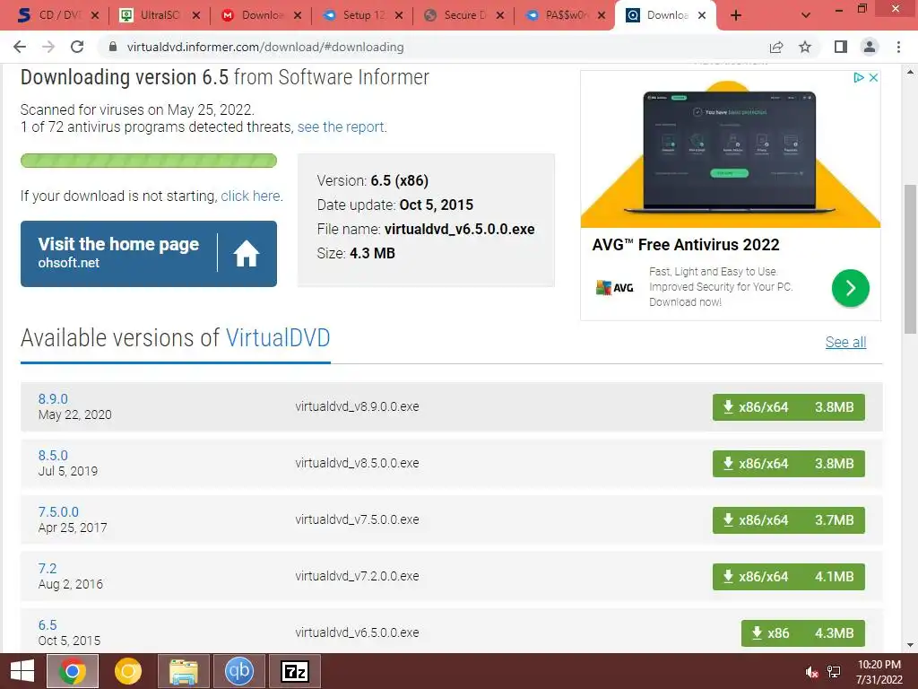Open a new tab with the plus icon
The width and height of the screenshot is (918, 689).
click(x=736, y=15)
